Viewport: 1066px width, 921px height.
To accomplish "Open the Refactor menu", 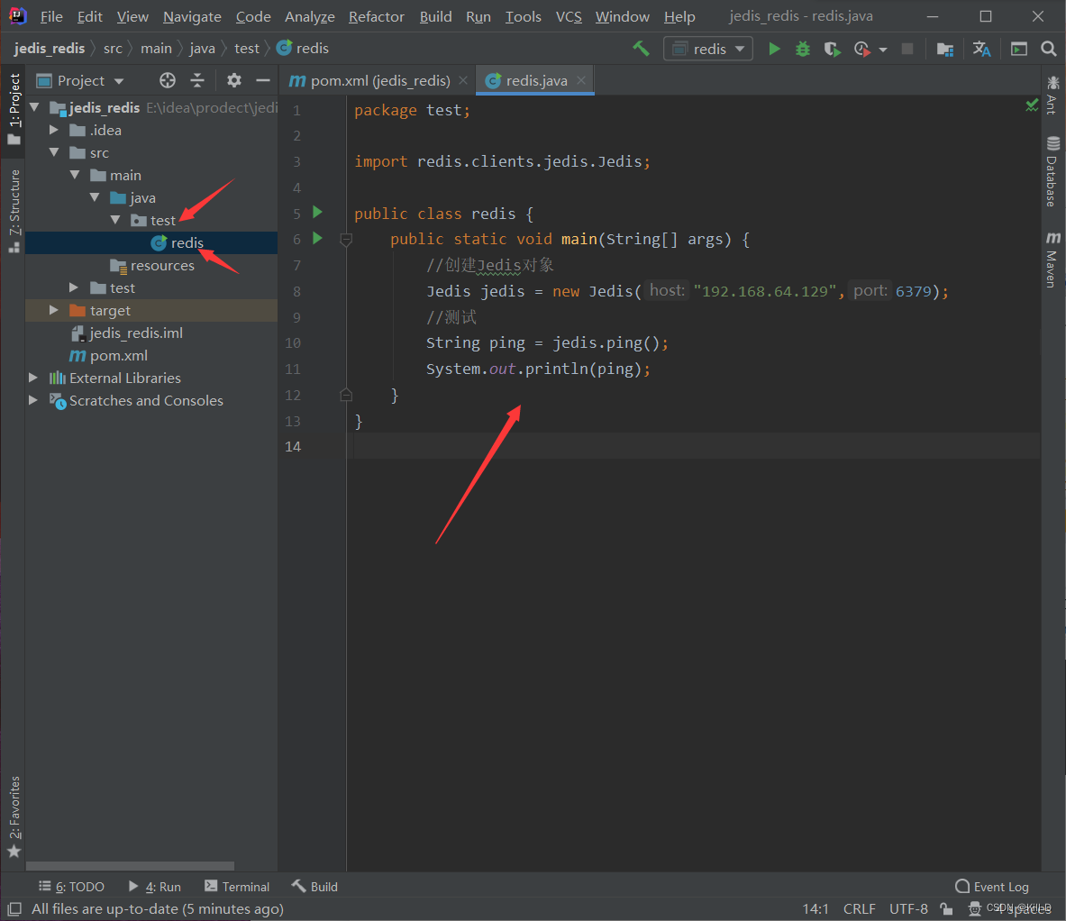I will click(x=377, y=16).
